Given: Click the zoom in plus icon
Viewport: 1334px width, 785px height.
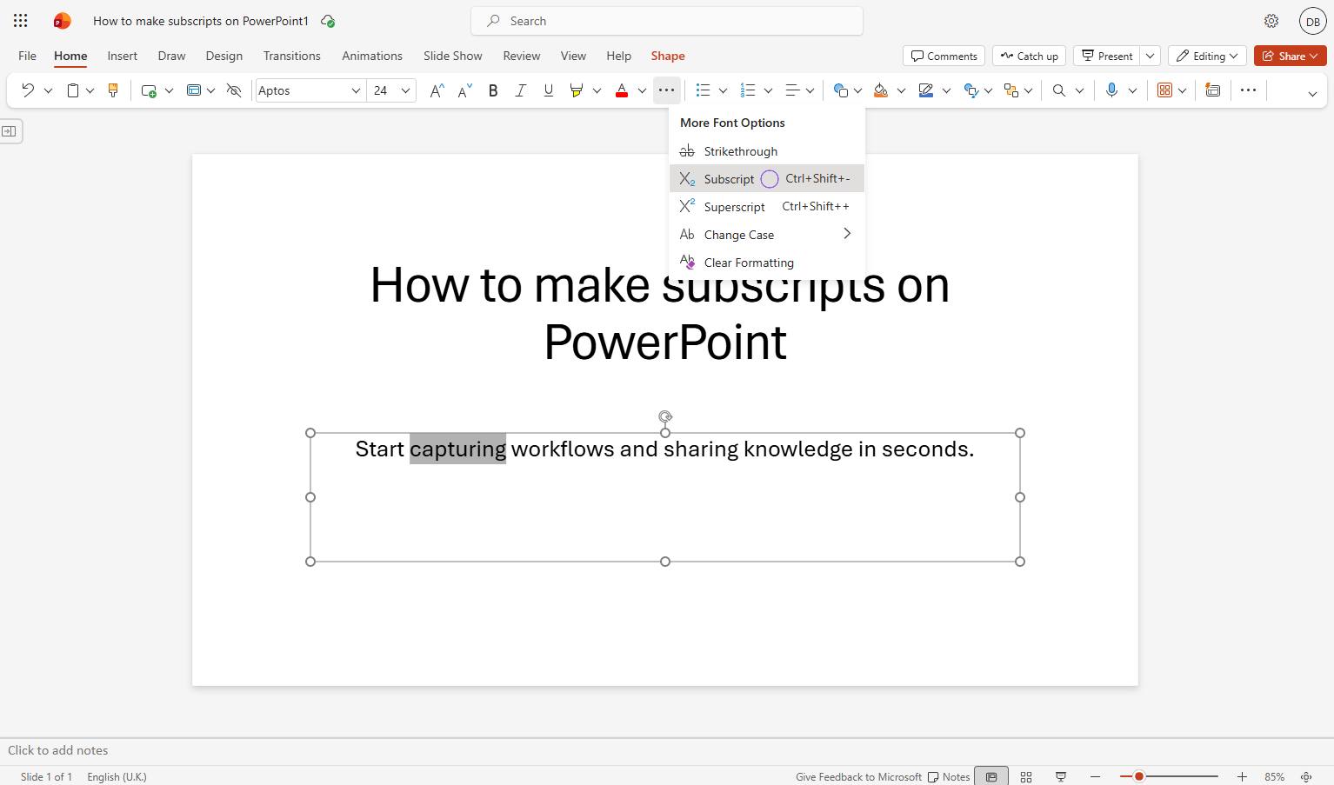Looking at the screenshot, I should tap(1242, 776).
